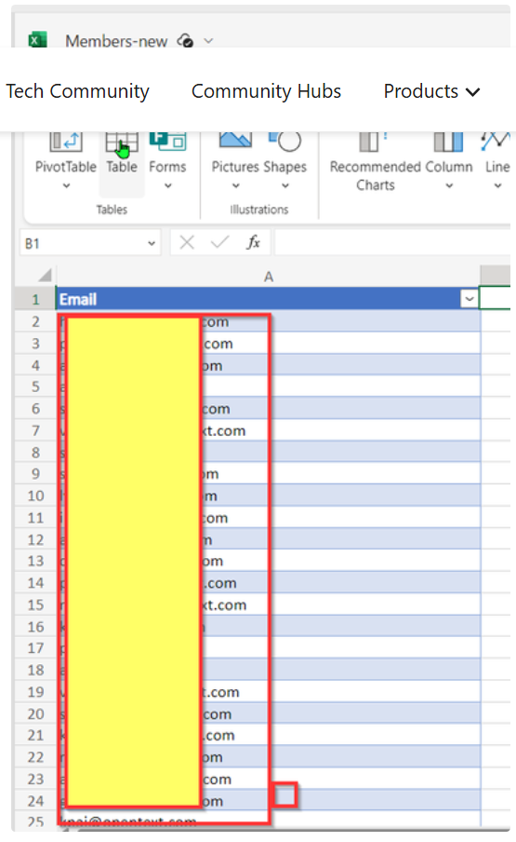Open the Name Box dropdown arrow
Screen dimensions: 516x842
tap(152, 243)
